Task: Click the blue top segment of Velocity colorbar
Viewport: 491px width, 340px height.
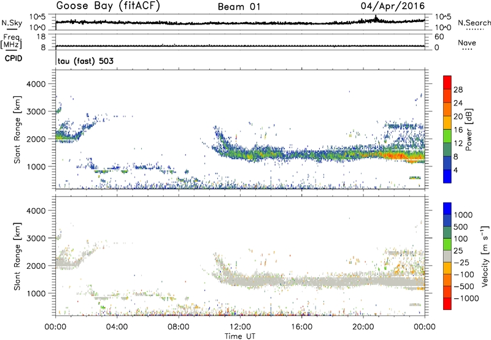Action: (447, 209)
